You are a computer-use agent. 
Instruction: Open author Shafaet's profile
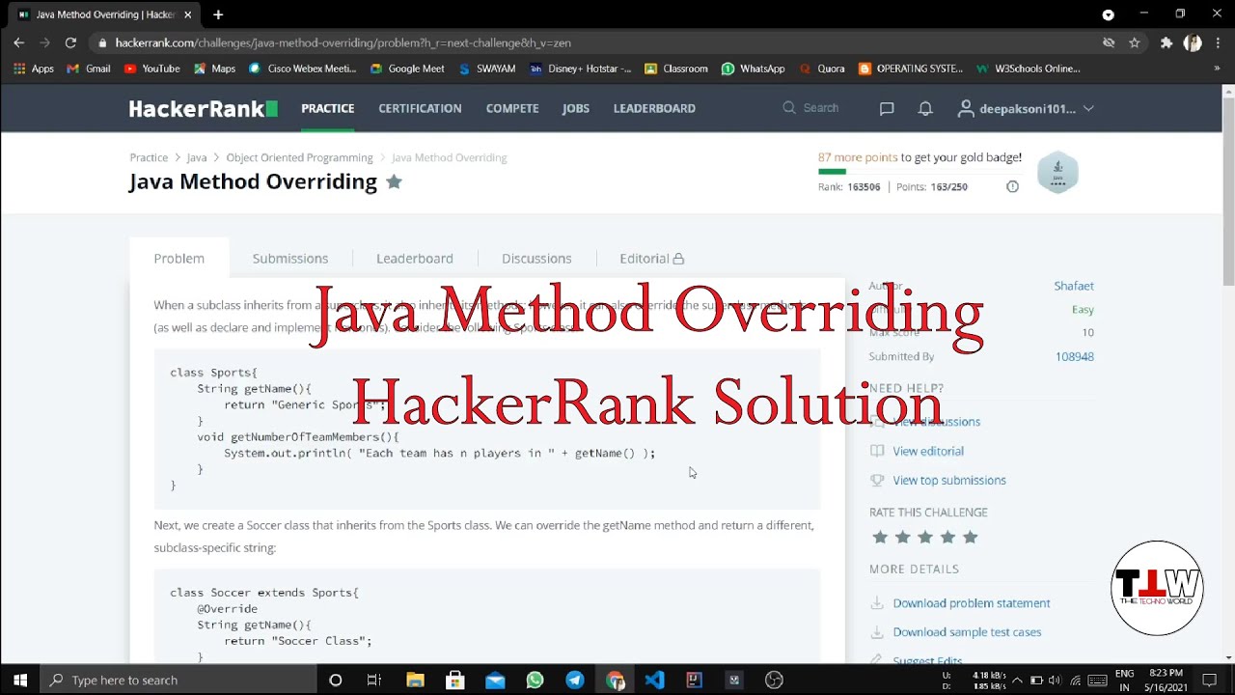(x=1074, y=286)
